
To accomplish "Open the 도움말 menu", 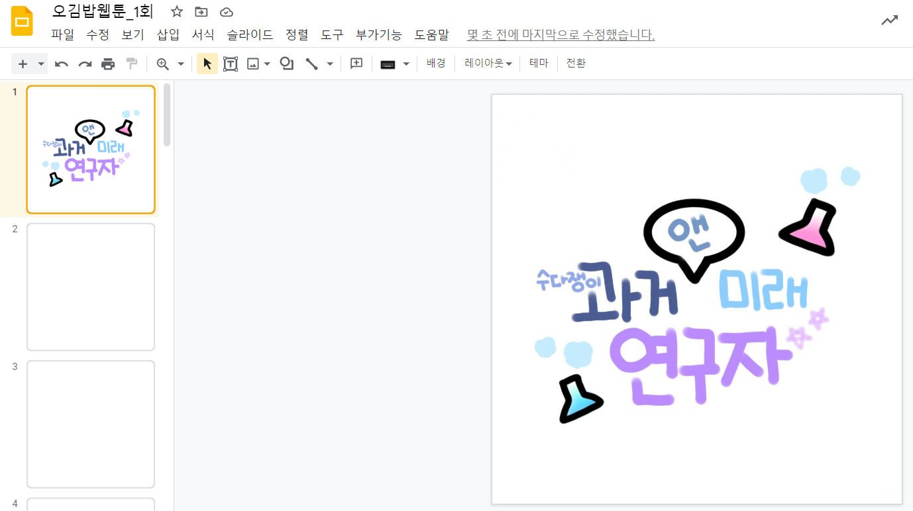I will click(431, 34).
